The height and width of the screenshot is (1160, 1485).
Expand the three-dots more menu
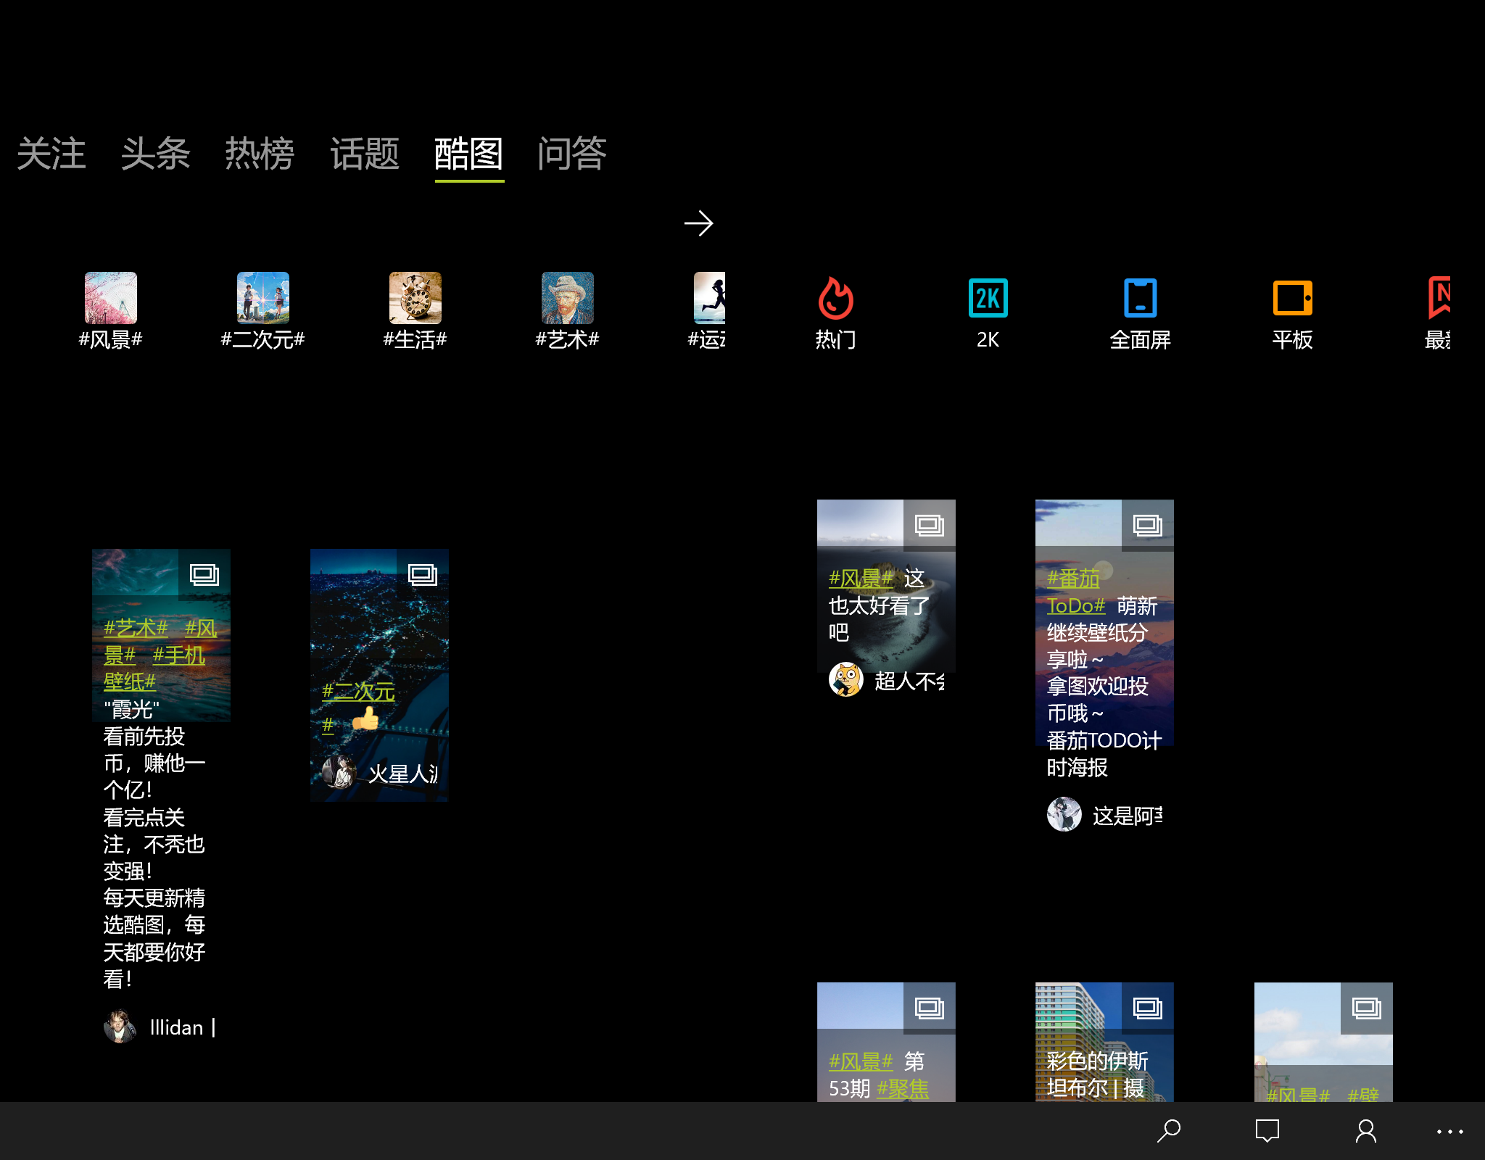[x=1450, y=1131]
